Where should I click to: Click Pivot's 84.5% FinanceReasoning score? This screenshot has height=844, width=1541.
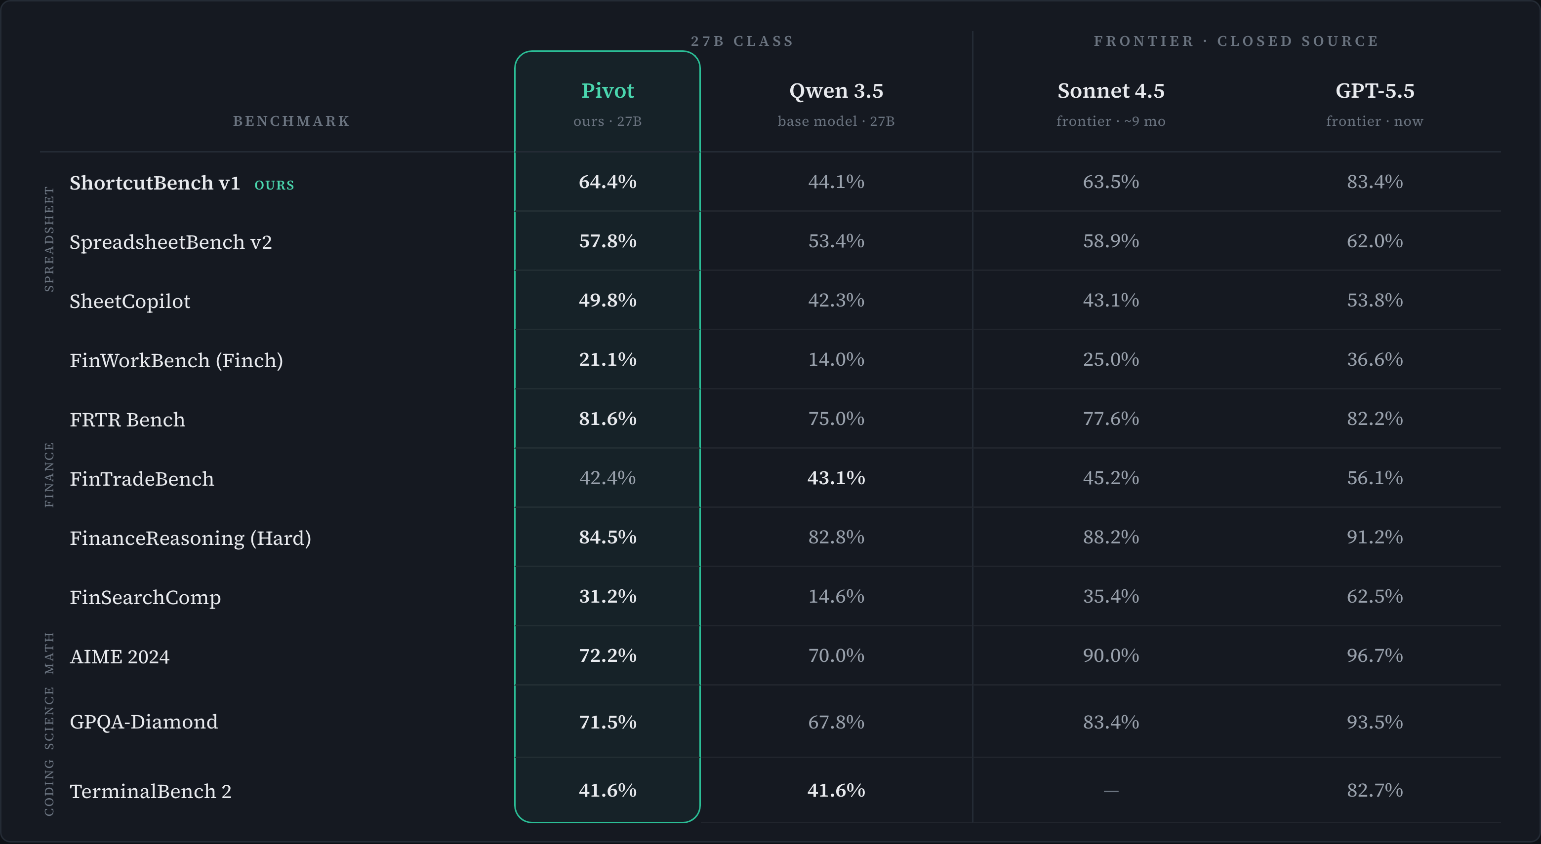coord(607,537)
